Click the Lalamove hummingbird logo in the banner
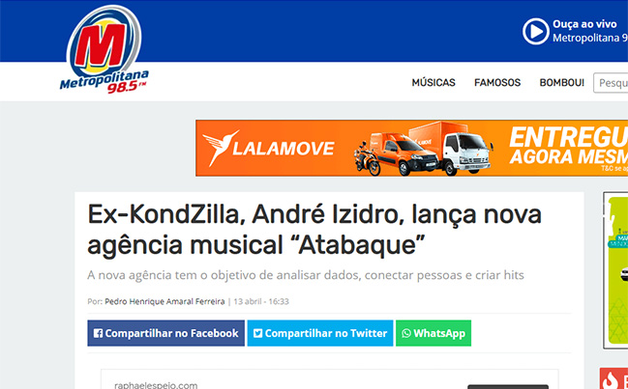 [x=221, y=148]
